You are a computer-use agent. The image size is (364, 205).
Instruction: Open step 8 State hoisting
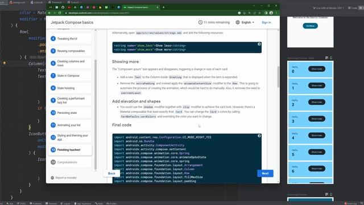click(70, 88)
